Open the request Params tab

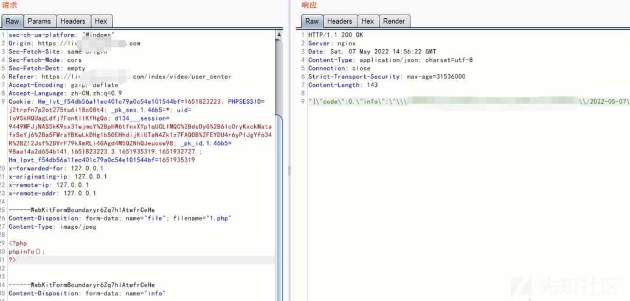point(40,21)
